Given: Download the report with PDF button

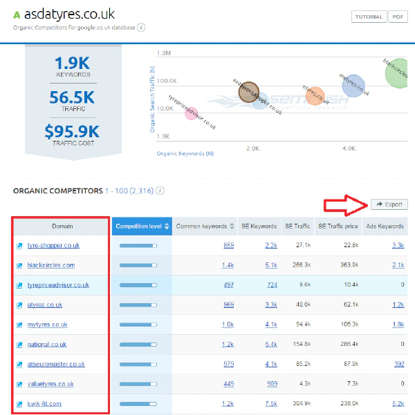Looking at the screenshot, I should click(x=398, y=17).
